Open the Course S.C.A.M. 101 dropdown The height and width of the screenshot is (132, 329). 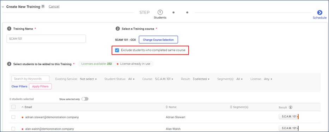point(164,79)
